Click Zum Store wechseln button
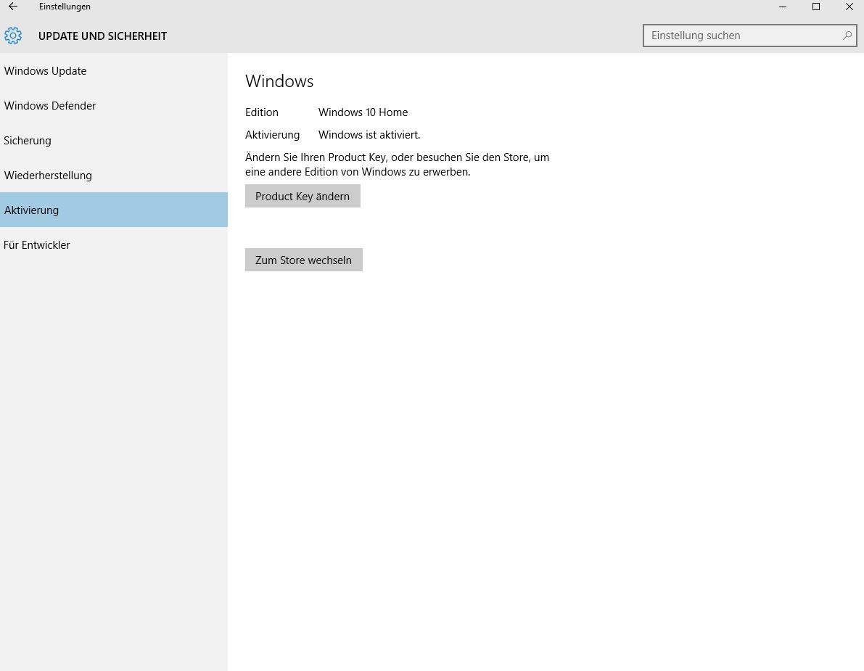Screen dimensions: 864x671 304,260
